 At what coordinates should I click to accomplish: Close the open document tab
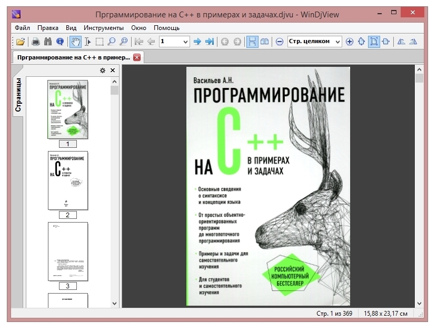(x=137, y=57)
